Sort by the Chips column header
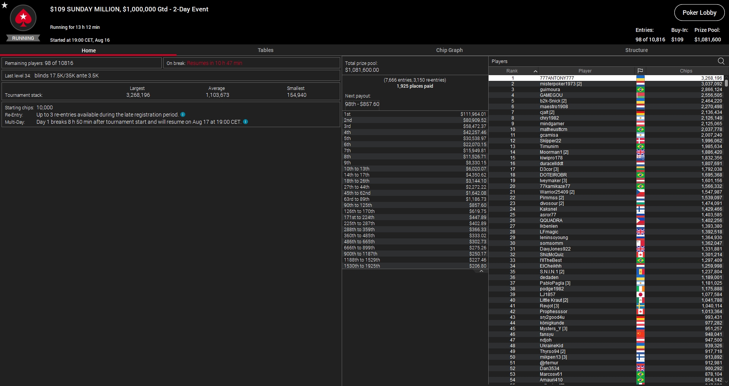 click(686, 71)
